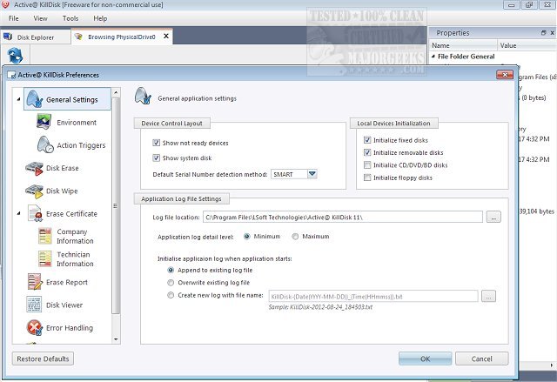Collapse File Folder General properties group
Viewport: 557px width, 382px height.
433,56
